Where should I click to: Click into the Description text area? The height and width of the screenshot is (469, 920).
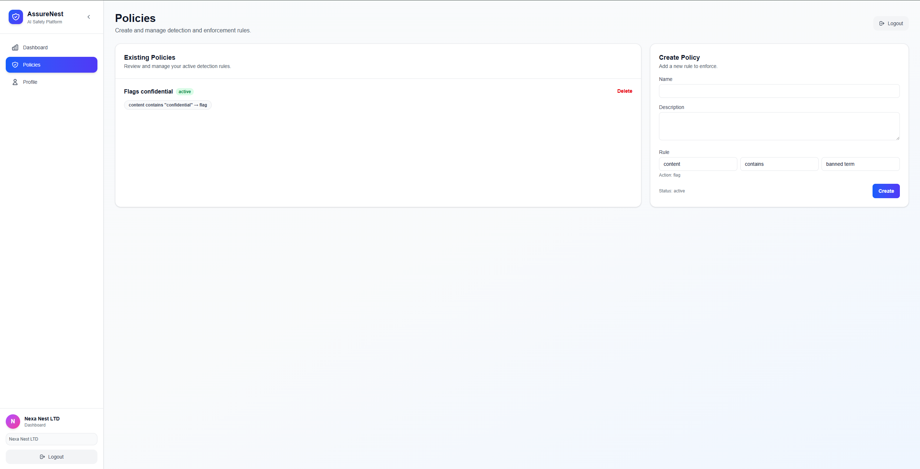(x=779, y=126)
